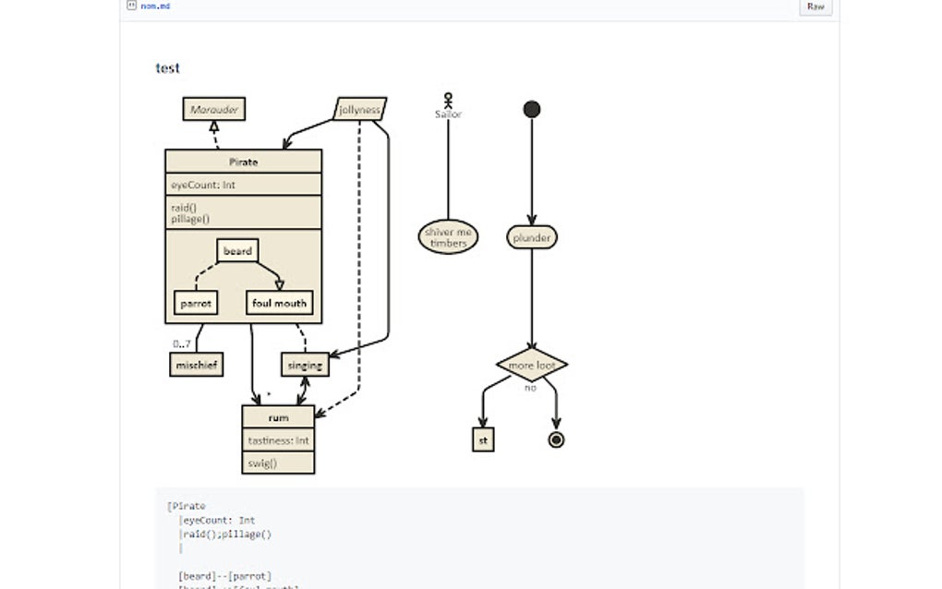Click the 'shiver me timbers' ellipse
Screen dimensions: 942x589
(448, 237)
